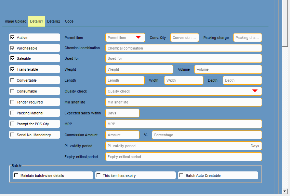Toggle the Purchasable checkbox
The image size is (290, 196).
[13, 48]
